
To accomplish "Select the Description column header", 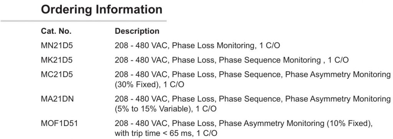I will point(137,31).
